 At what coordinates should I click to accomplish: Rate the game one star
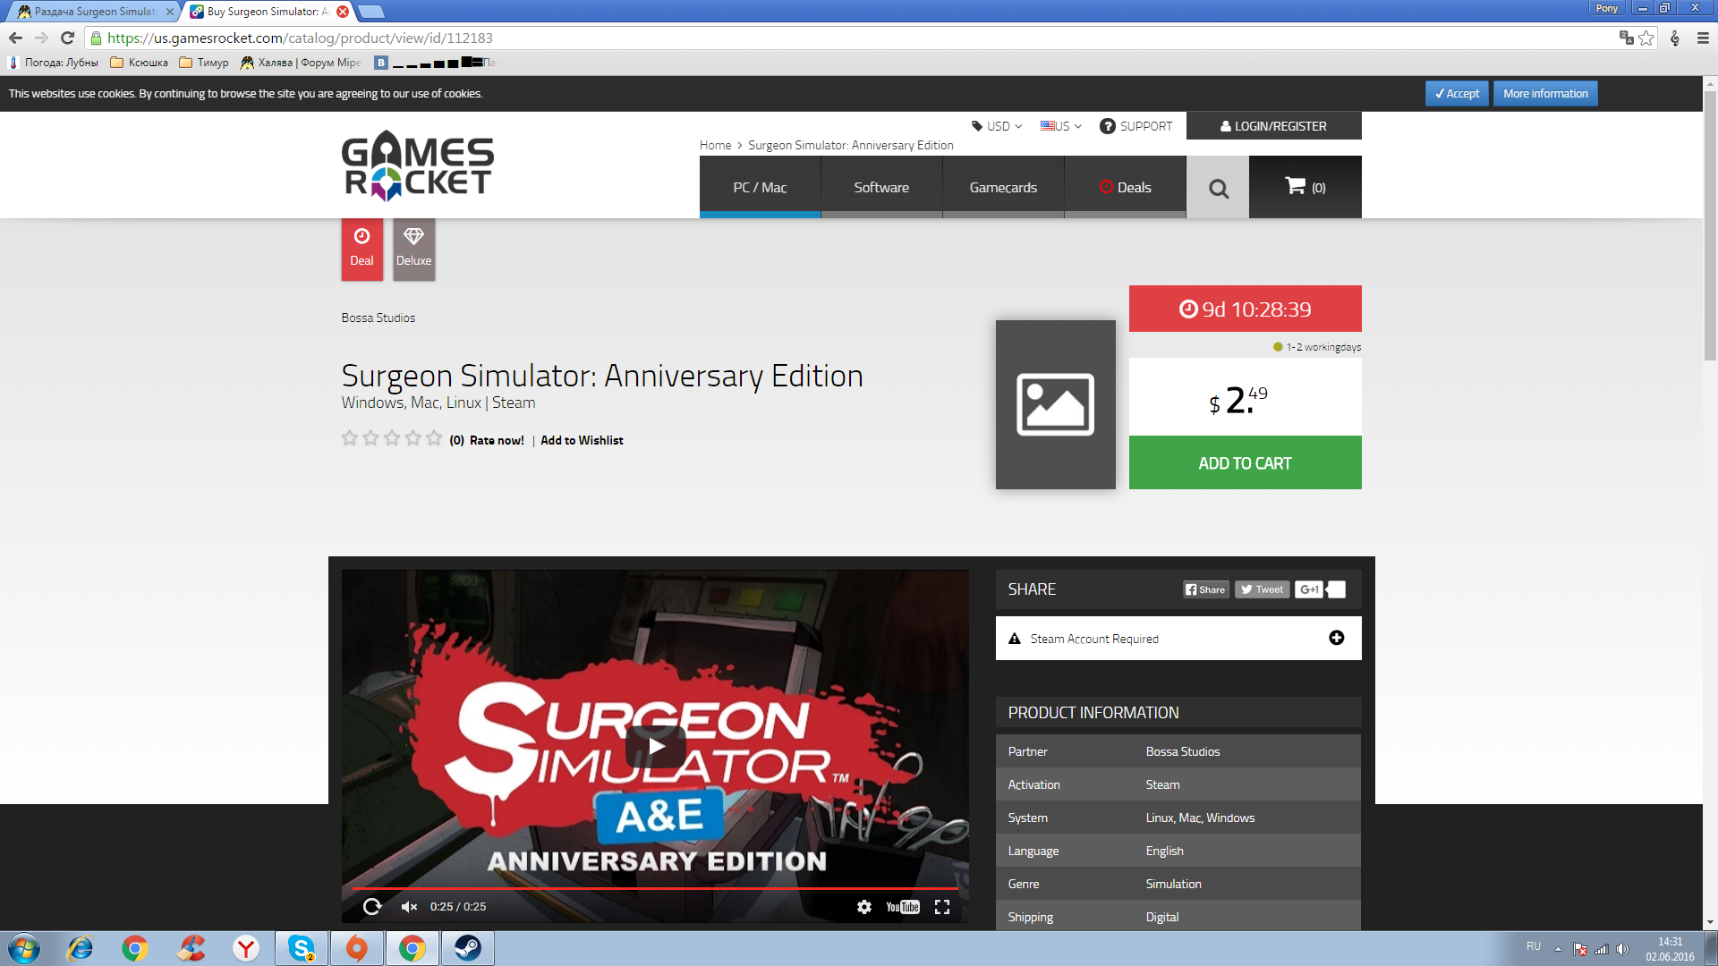click(x=350, y=438)
